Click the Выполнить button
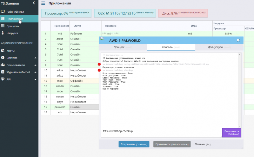254x157 pixels. [x=232, y=133]
